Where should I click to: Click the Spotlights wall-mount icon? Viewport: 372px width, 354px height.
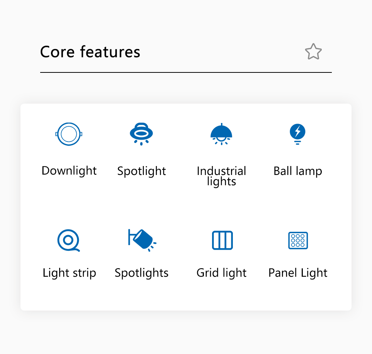(x=142, y=240)
